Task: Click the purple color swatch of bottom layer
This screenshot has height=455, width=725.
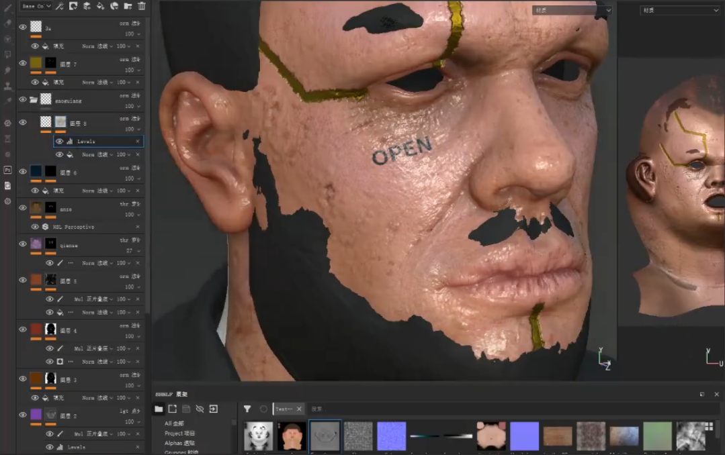Action: click(36, 415)
